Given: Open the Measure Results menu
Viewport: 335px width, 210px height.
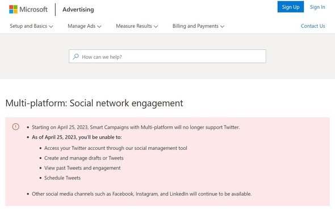Looking at the screenshot, I should coord(137,26).
